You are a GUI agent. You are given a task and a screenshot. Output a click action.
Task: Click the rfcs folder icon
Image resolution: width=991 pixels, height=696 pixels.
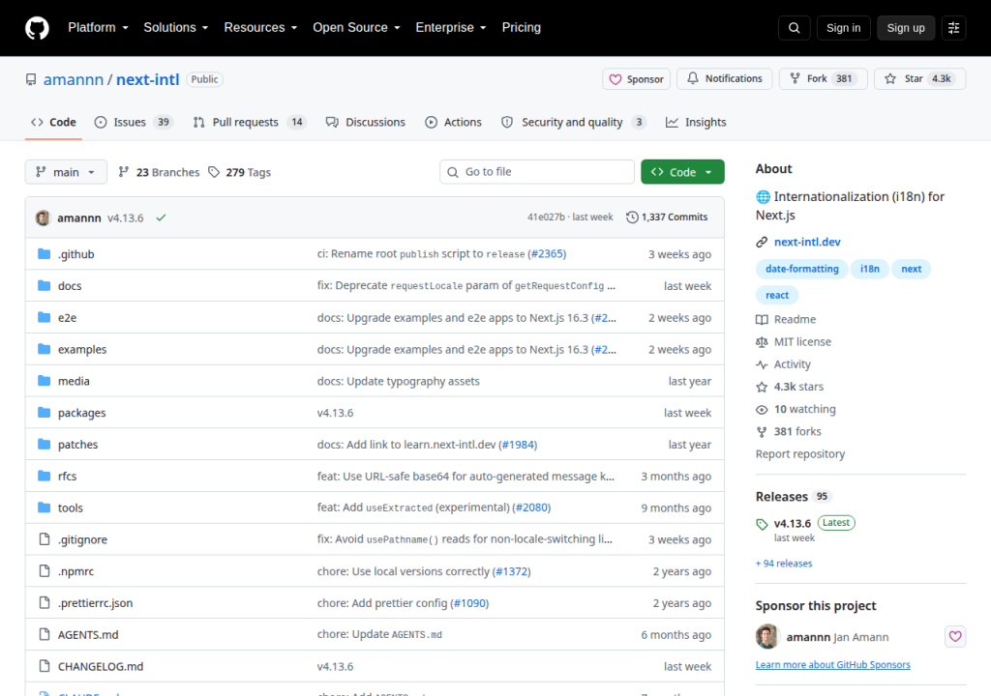tap(44, 476)
